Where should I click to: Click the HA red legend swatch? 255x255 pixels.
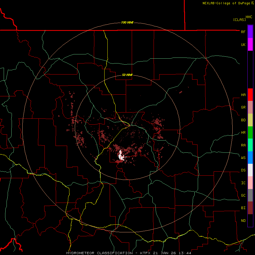(250, 95)
